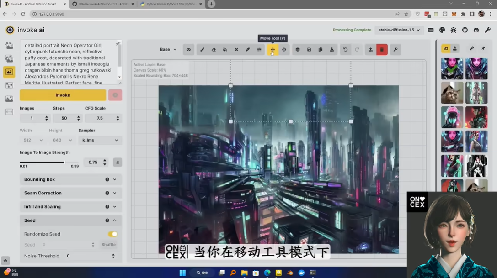Toggle the Randomize Seed switch

112,234
